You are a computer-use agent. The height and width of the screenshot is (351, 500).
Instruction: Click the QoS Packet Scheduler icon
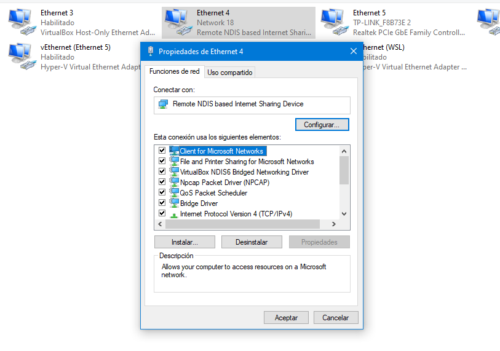tap(174, 192)
